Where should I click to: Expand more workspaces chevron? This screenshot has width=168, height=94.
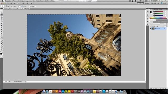[158, 3]
